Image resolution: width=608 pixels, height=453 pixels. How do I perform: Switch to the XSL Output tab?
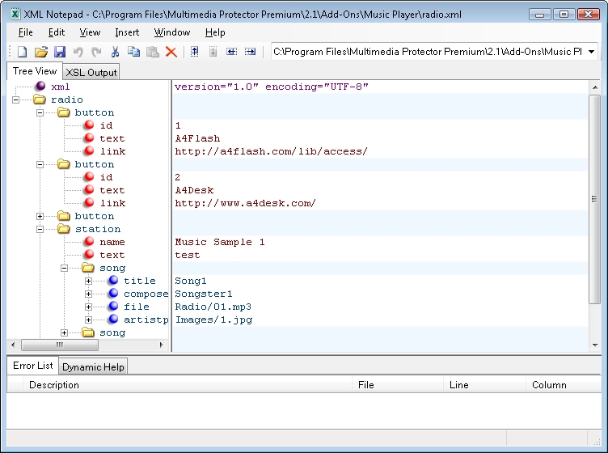[91, 72]
